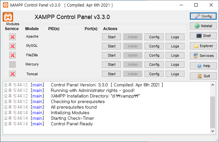219x142 pixels.
Task: Click the Apache module name
Action: click(32, 36)
